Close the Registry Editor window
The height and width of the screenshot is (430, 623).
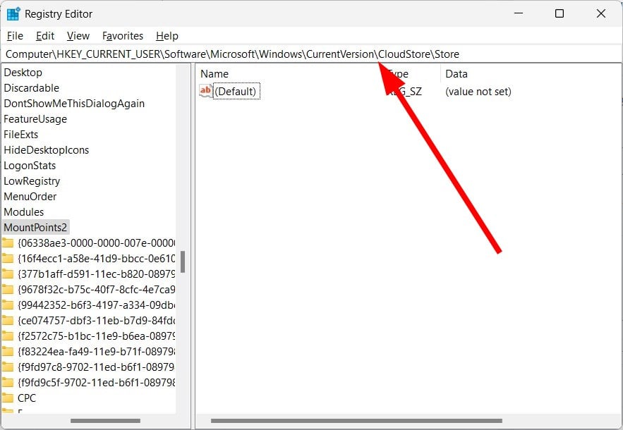601,13
